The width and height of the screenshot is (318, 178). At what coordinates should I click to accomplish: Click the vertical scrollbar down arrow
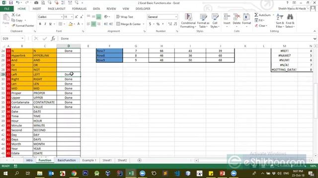click(x=316, y=156)
